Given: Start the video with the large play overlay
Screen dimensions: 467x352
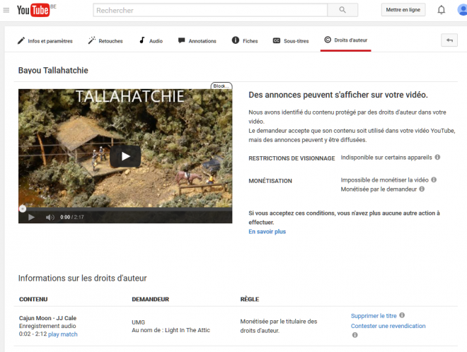Looking at the screenshot, I should [125, 156].
